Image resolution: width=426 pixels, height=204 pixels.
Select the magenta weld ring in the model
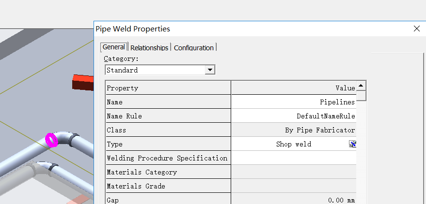(x=52, y=140)
